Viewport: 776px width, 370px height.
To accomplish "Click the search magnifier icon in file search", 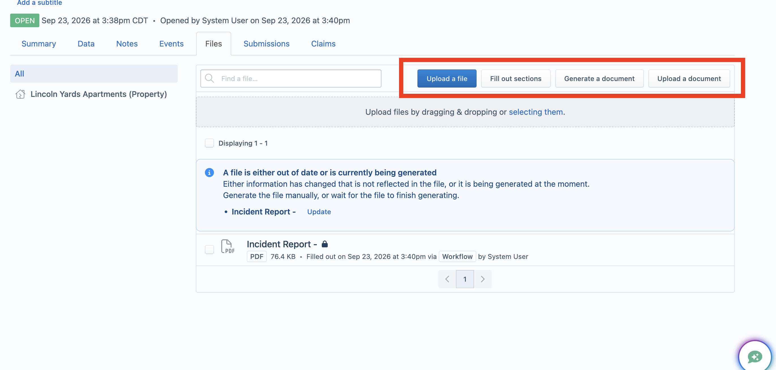I will 209,78.
